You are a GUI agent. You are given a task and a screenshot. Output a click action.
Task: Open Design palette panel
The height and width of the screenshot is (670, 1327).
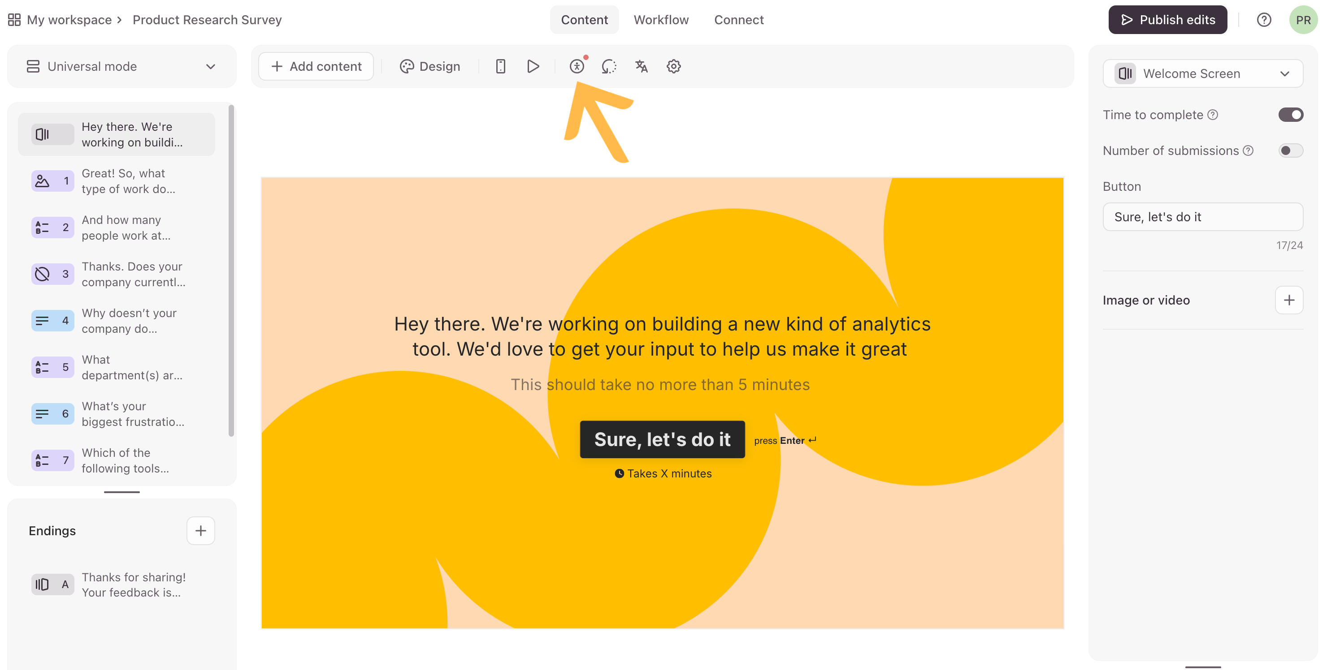(x=429, y=66)
